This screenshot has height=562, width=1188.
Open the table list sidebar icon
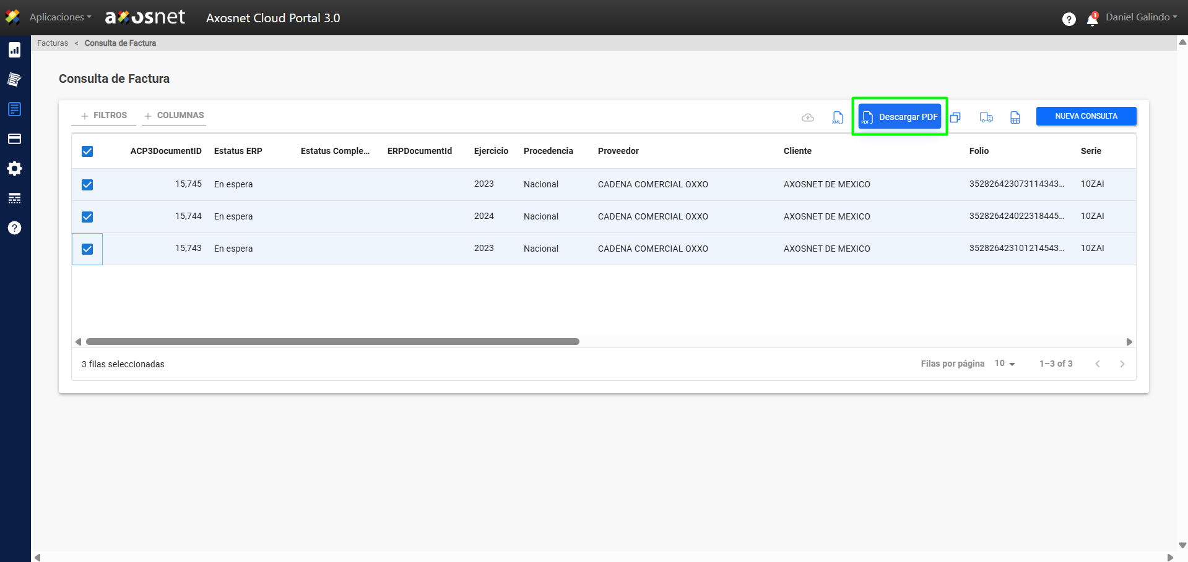point(15,198)
